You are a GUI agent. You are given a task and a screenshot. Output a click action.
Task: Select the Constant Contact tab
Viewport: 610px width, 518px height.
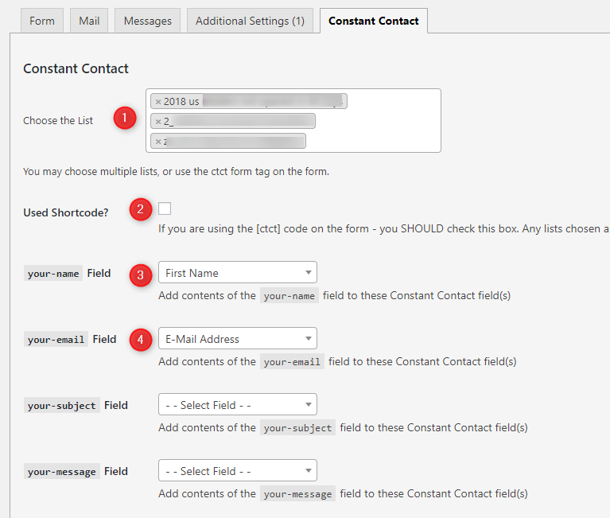coord(374,21)
